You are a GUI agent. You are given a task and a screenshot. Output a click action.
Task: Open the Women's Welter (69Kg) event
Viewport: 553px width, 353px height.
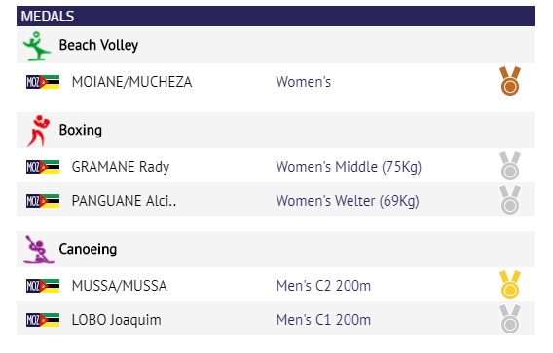[x=348, y=201]
